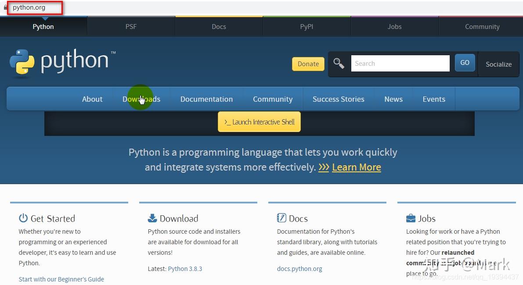Click the download arrow icon above Download section
523x285 pixels.
[x=152, y=217]
